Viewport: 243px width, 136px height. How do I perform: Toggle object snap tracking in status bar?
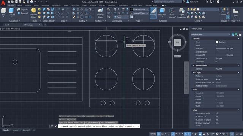click(186, 134)
